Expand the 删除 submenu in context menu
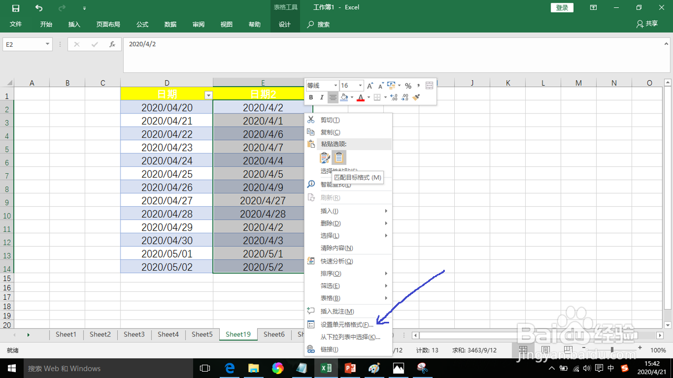This screenshot has width=673, height=378. pyautogui.click(x=348, y=223)
